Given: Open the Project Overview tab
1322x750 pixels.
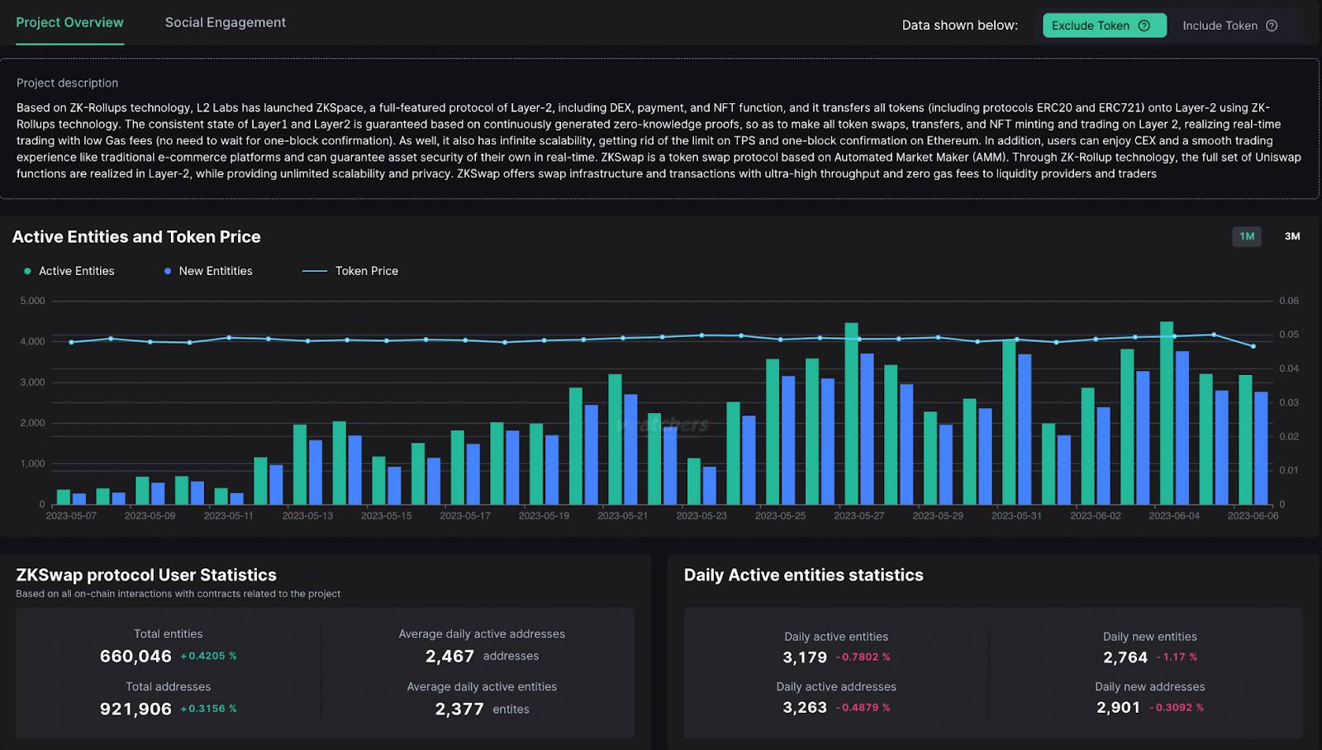Looking at the screenshot, I should (69, 22).
